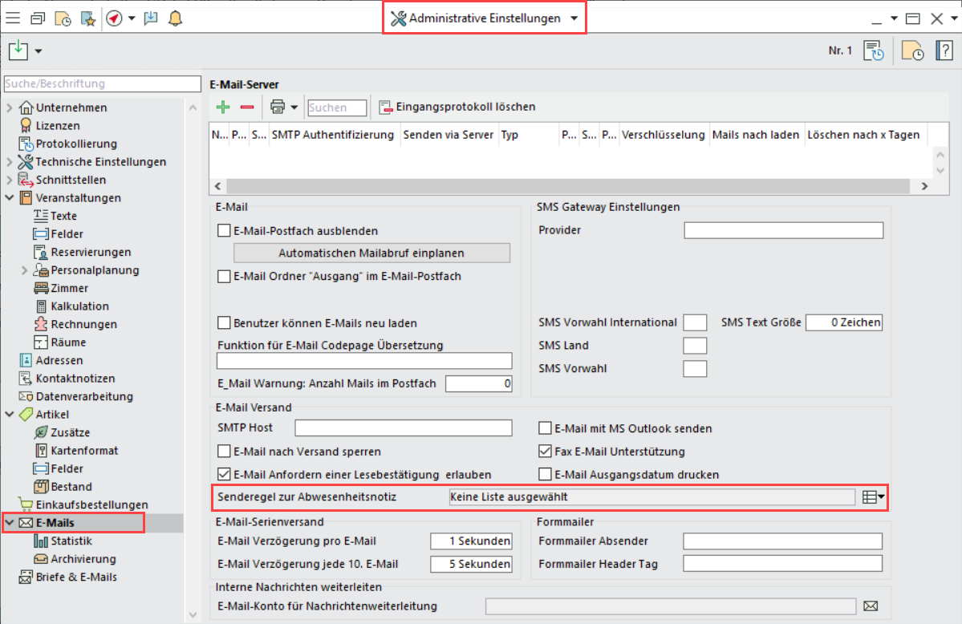Open the help question mark icon
962x624 pixels.
(x=944, y=51)
